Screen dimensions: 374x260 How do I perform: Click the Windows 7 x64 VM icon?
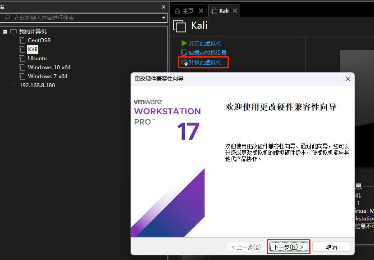point(22,76)
